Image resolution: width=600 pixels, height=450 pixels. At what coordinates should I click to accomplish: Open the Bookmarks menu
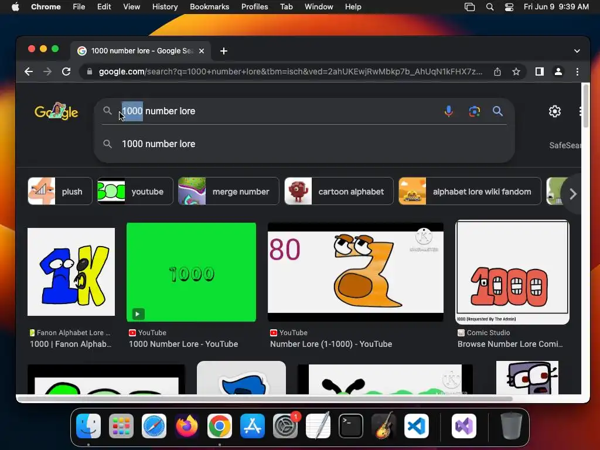click(209, 6)
